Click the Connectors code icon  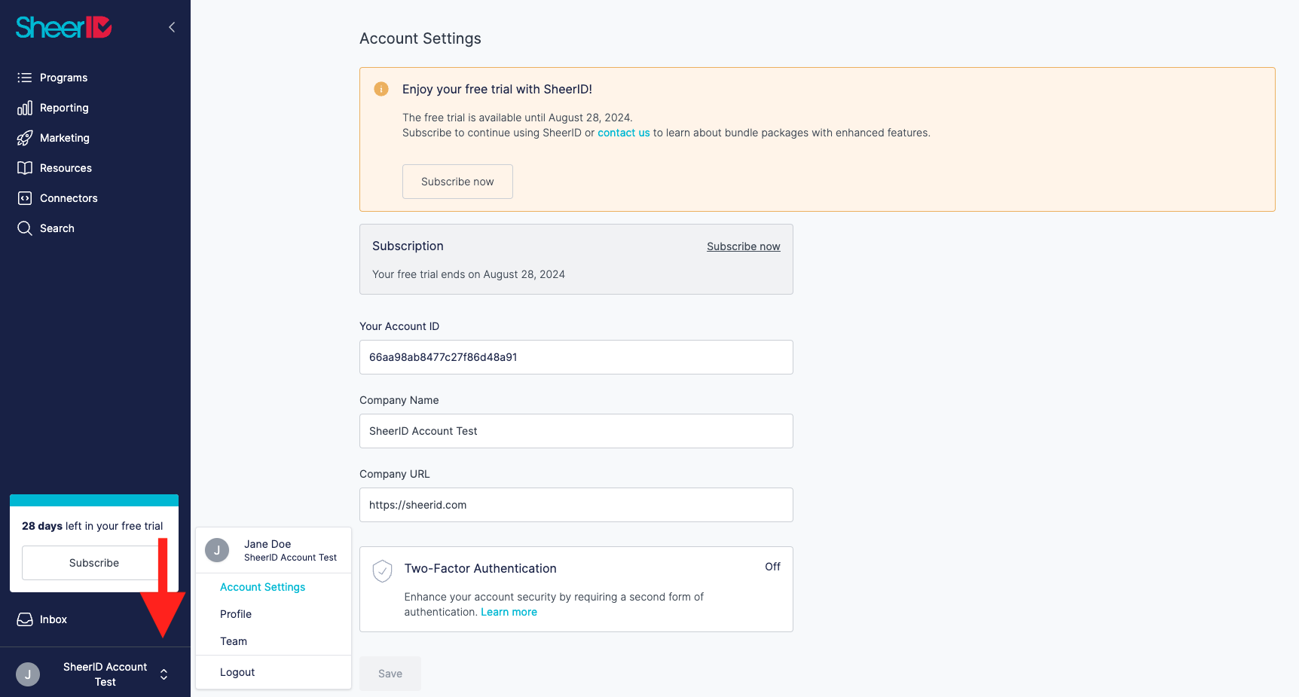tap(25, 198)
